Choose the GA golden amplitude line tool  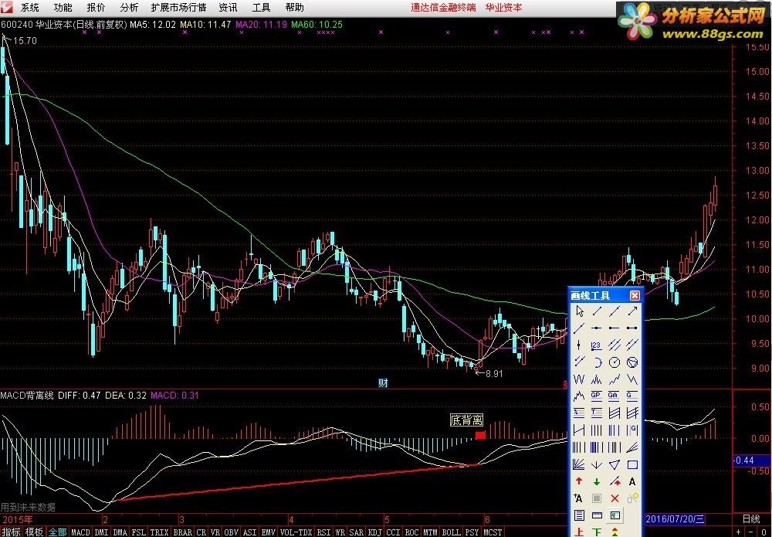click(x=615, y=396)
